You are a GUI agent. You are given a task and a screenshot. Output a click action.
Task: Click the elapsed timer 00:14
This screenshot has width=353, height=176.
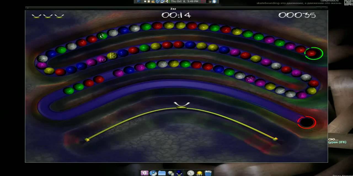[176, 15]
